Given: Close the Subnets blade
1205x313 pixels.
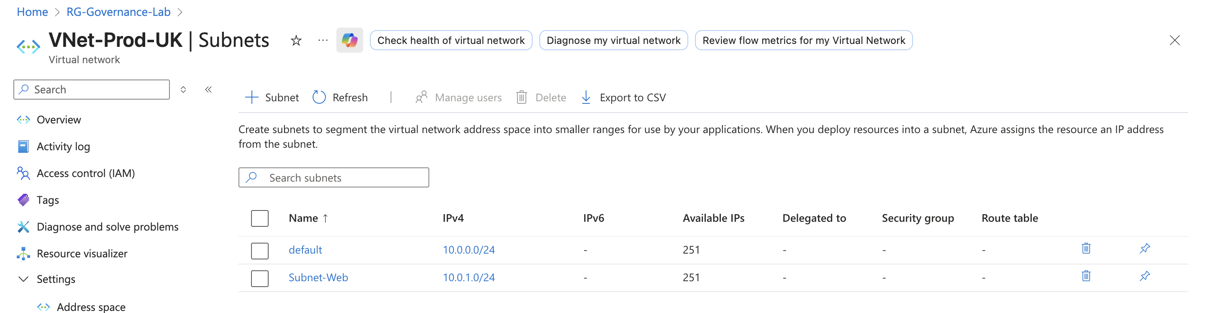Looking at the screenshot, I should (1174, 40).
